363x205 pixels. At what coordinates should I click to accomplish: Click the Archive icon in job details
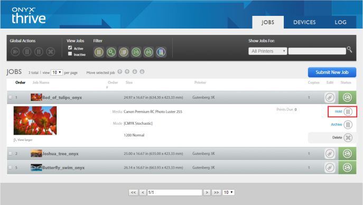pos(348,125)
